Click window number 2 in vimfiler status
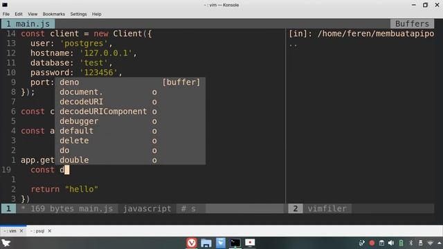This screenshot has height=249, width=443. click(x=296, y=209)
